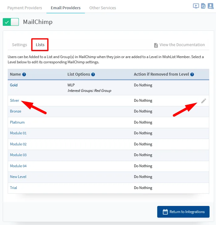Select the Lists sub-tab

tap(40, 45)
